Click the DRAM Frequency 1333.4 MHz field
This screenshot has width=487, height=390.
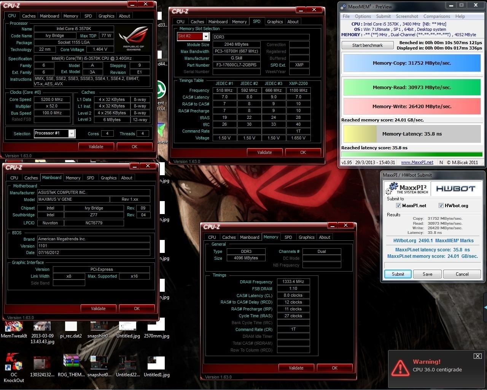293,282
